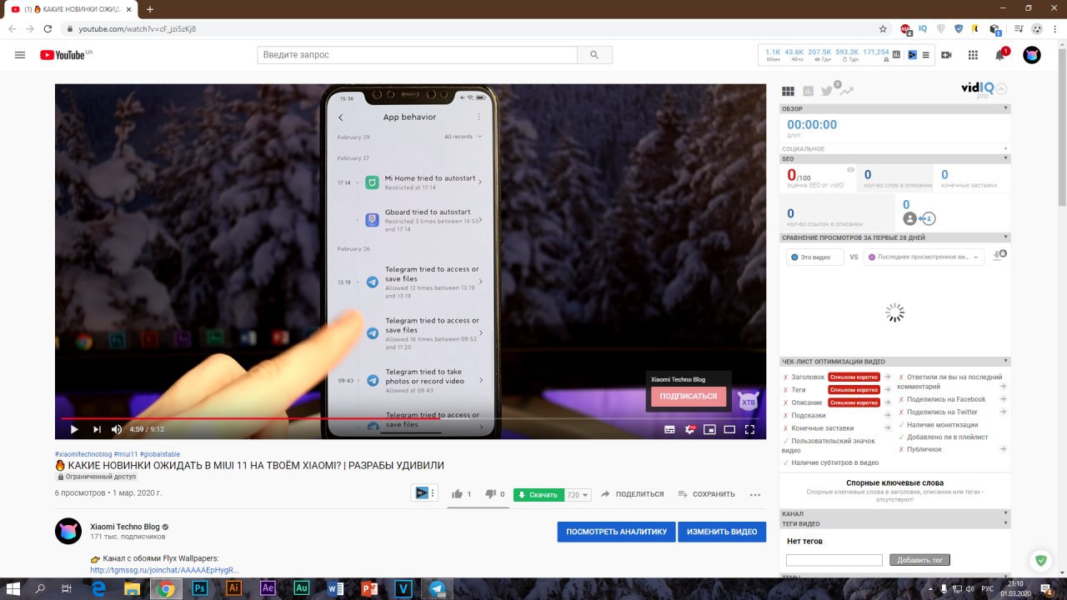Seek on the video progress bar
Viewport: 1067px width, 600px height.
coord(410,418)
